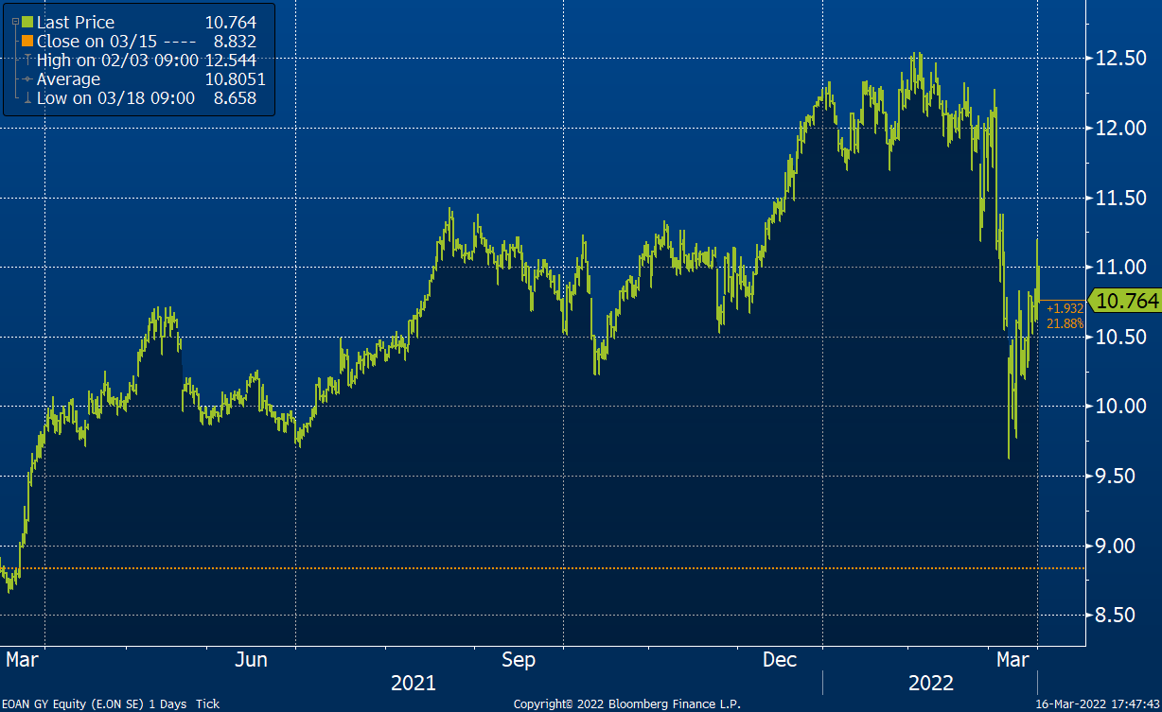Click the 'Last Price' legend label
This screenshot has height=712, width=1162.
pyautogui.click(x=75, y=22)
